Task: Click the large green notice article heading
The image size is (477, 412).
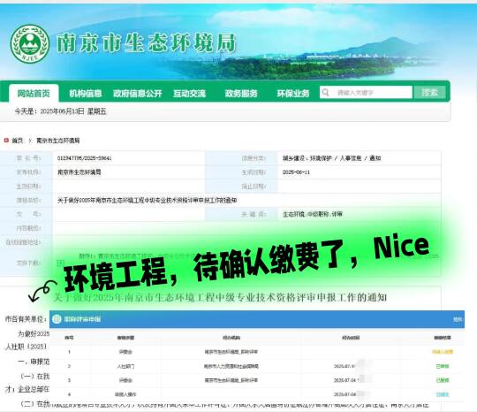Action: (x=220, y=297)
